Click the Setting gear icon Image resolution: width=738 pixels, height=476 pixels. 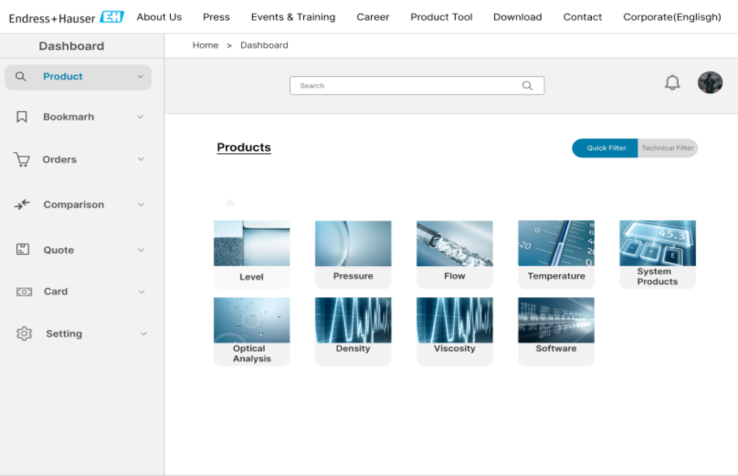(24, 333)
